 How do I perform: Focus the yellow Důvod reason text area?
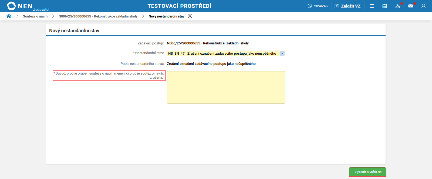pyautogui.click(x=226, y=87)
